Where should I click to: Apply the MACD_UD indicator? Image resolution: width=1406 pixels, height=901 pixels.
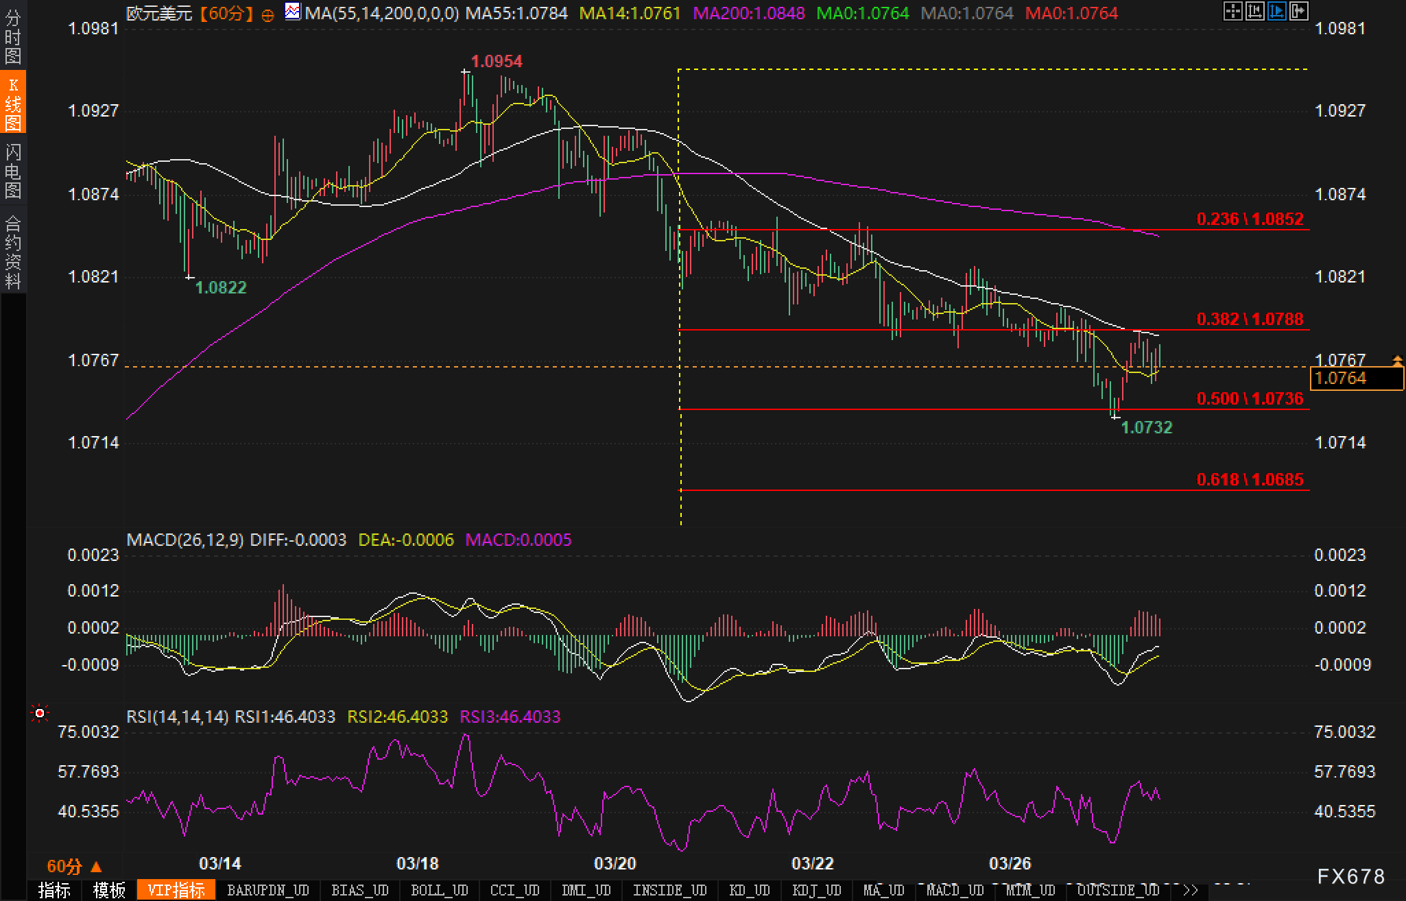click(955, 890)
